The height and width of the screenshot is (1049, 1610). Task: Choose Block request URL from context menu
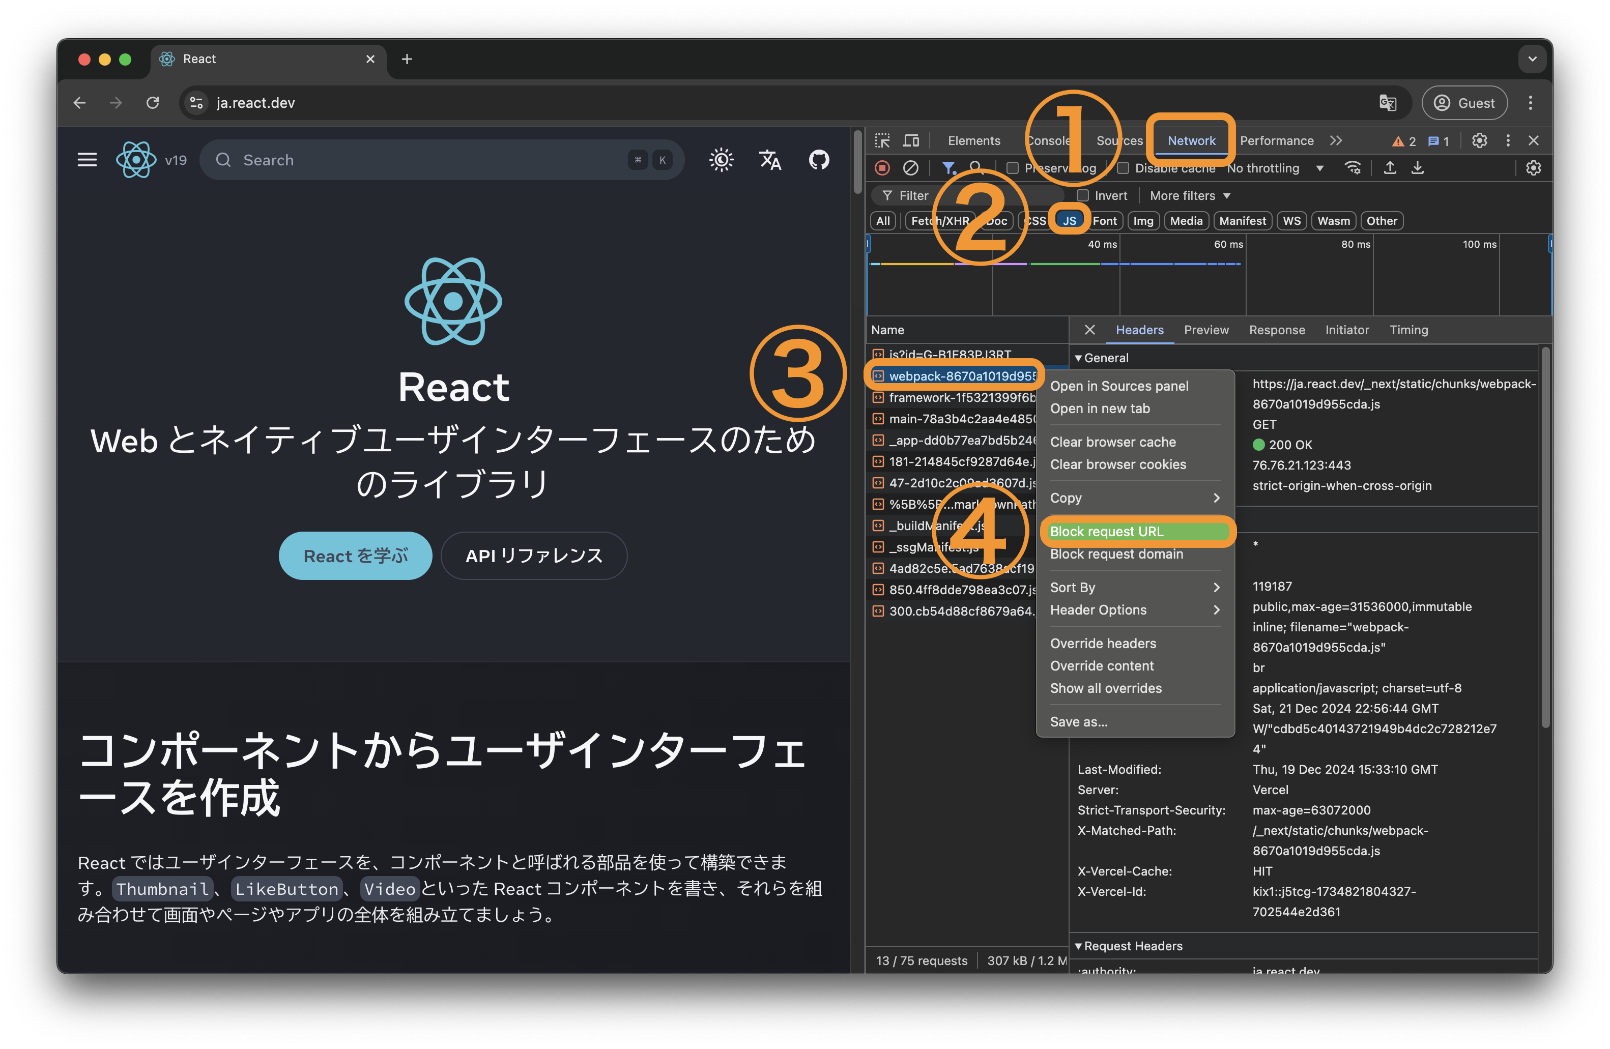click(x=1107, y=531)
